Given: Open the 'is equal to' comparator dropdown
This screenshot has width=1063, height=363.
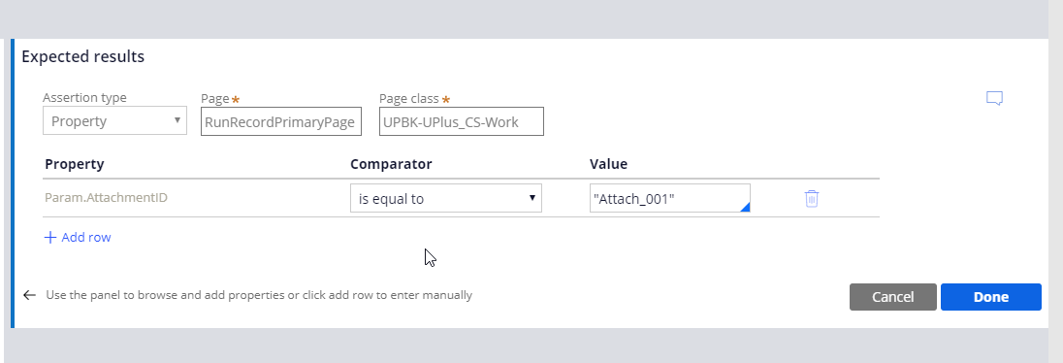Looking at the screenshot, I should point(446,198).
